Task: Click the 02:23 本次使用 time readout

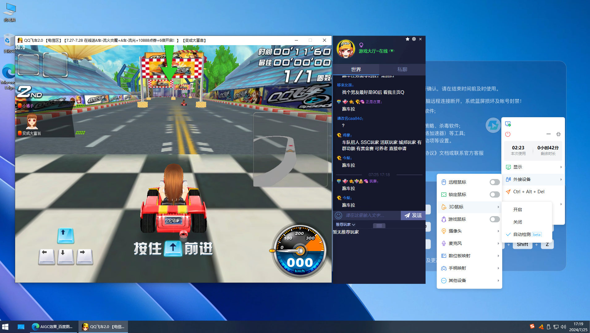Action: (x=518, y=150)
